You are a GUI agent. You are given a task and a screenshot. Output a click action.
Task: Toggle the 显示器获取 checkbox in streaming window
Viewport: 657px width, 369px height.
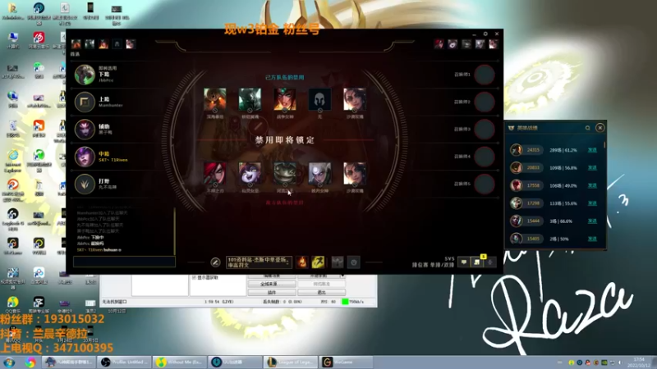[194, 277]
